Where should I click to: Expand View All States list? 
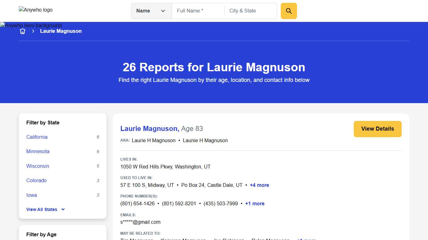point(42,209)
